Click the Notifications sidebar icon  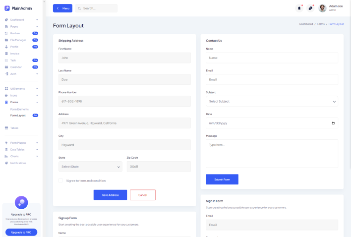(6, 163)
